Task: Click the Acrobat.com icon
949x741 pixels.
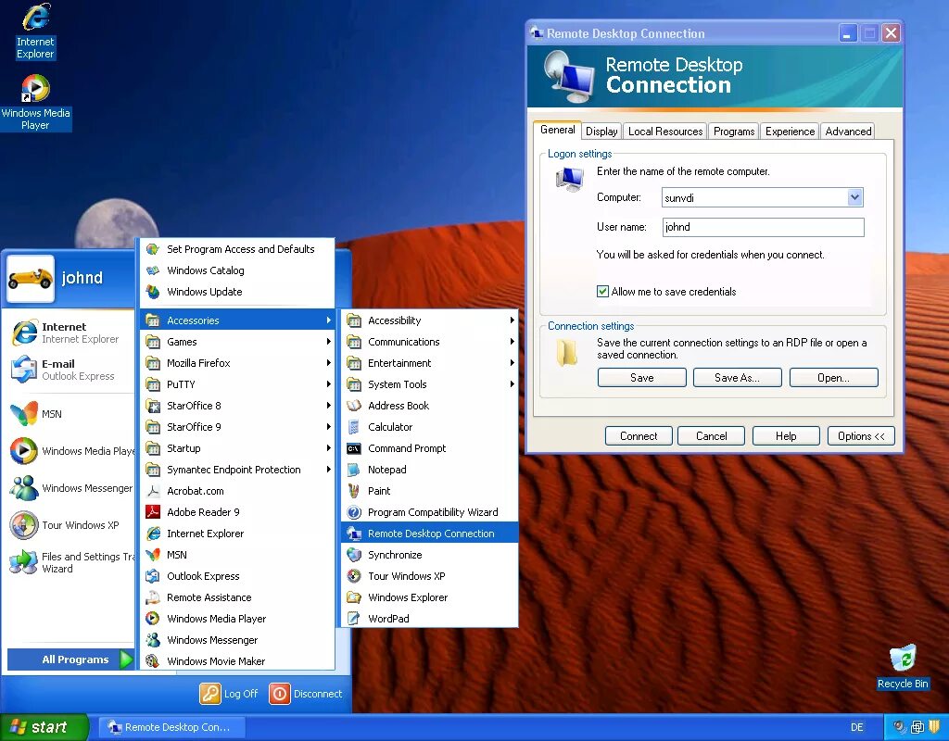Action: pos(153,491)
